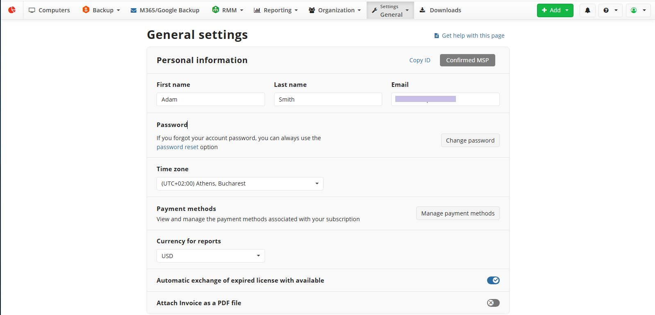Open the notifications bell icon
Viewport: 655px width, 315px height.
click(587, 10)
